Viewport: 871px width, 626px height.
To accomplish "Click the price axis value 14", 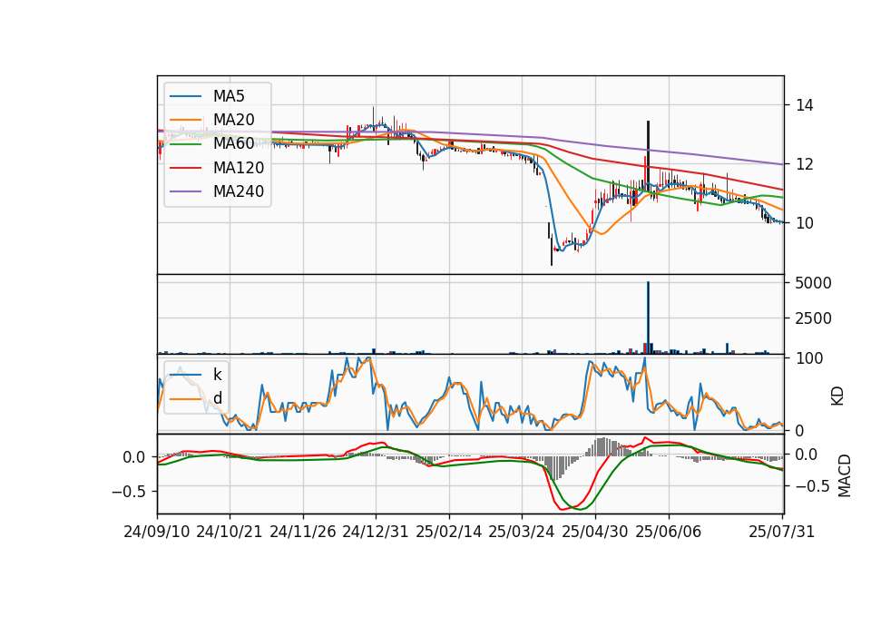I will click(805, 105).
